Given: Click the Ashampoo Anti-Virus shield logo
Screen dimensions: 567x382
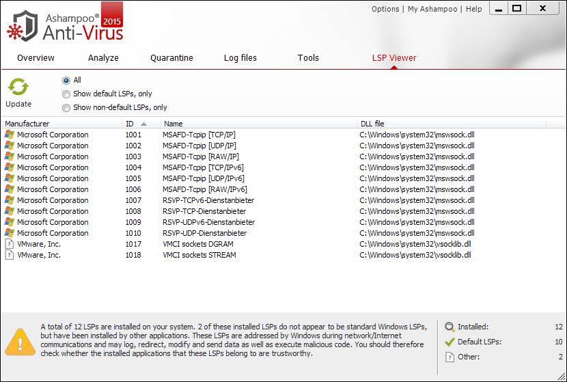Looking at the screenshot, I should (22, 25).
